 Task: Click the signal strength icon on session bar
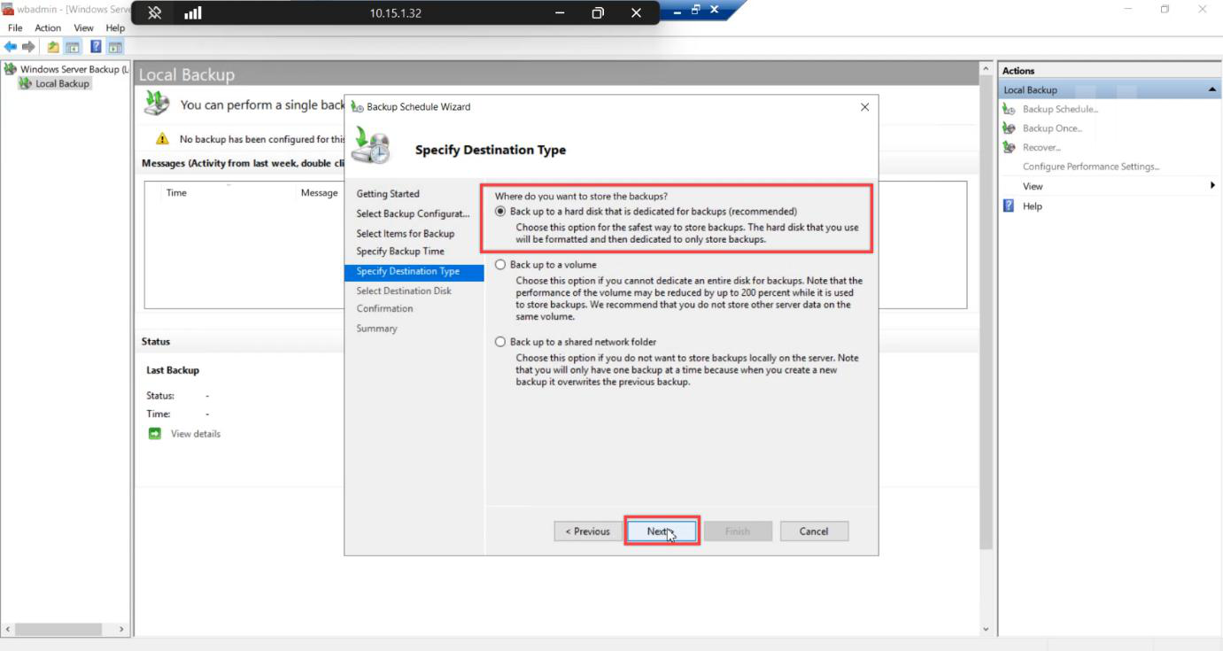coord(192,13)
